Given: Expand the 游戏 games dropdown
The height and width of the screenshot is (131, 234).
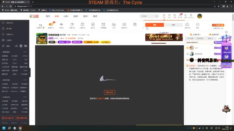Looking at the screenshot, I should click(86, 16).
